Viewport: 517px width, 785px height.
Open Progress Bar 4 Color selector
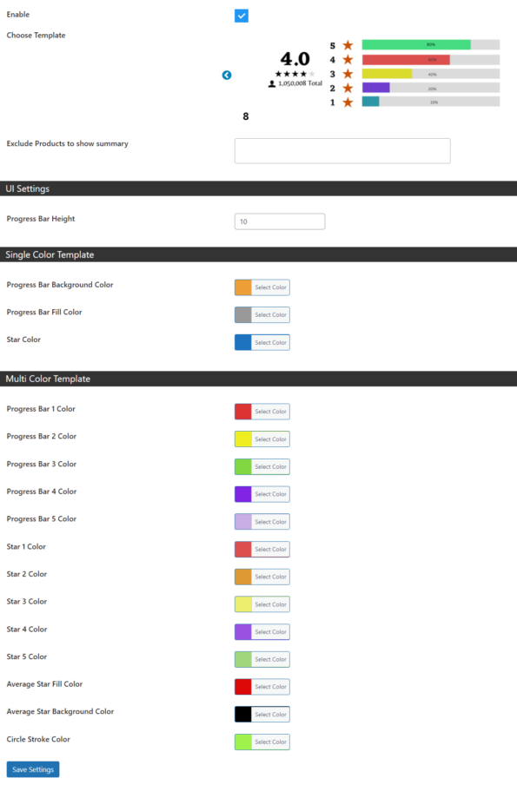(x=262, y=494)
